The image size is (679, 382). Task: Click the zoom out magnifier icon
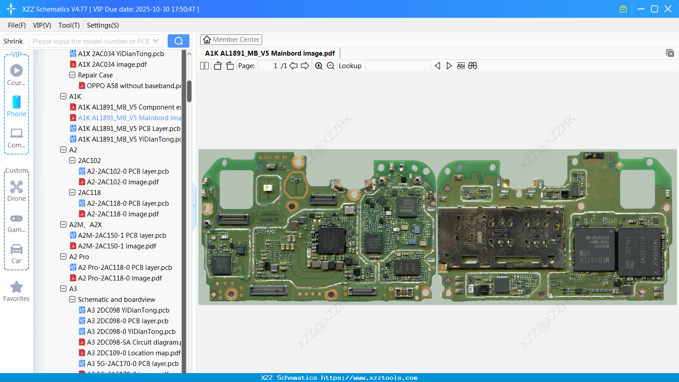[330, 66]
